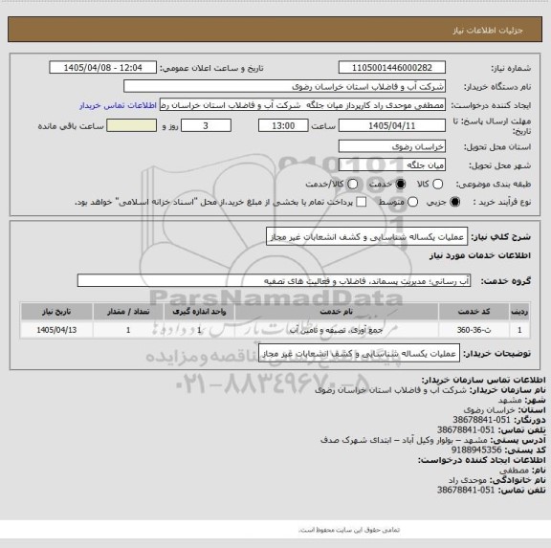Click the تاریخ نیاز column header
Screen dimensions: 551x548
[56, 312]
